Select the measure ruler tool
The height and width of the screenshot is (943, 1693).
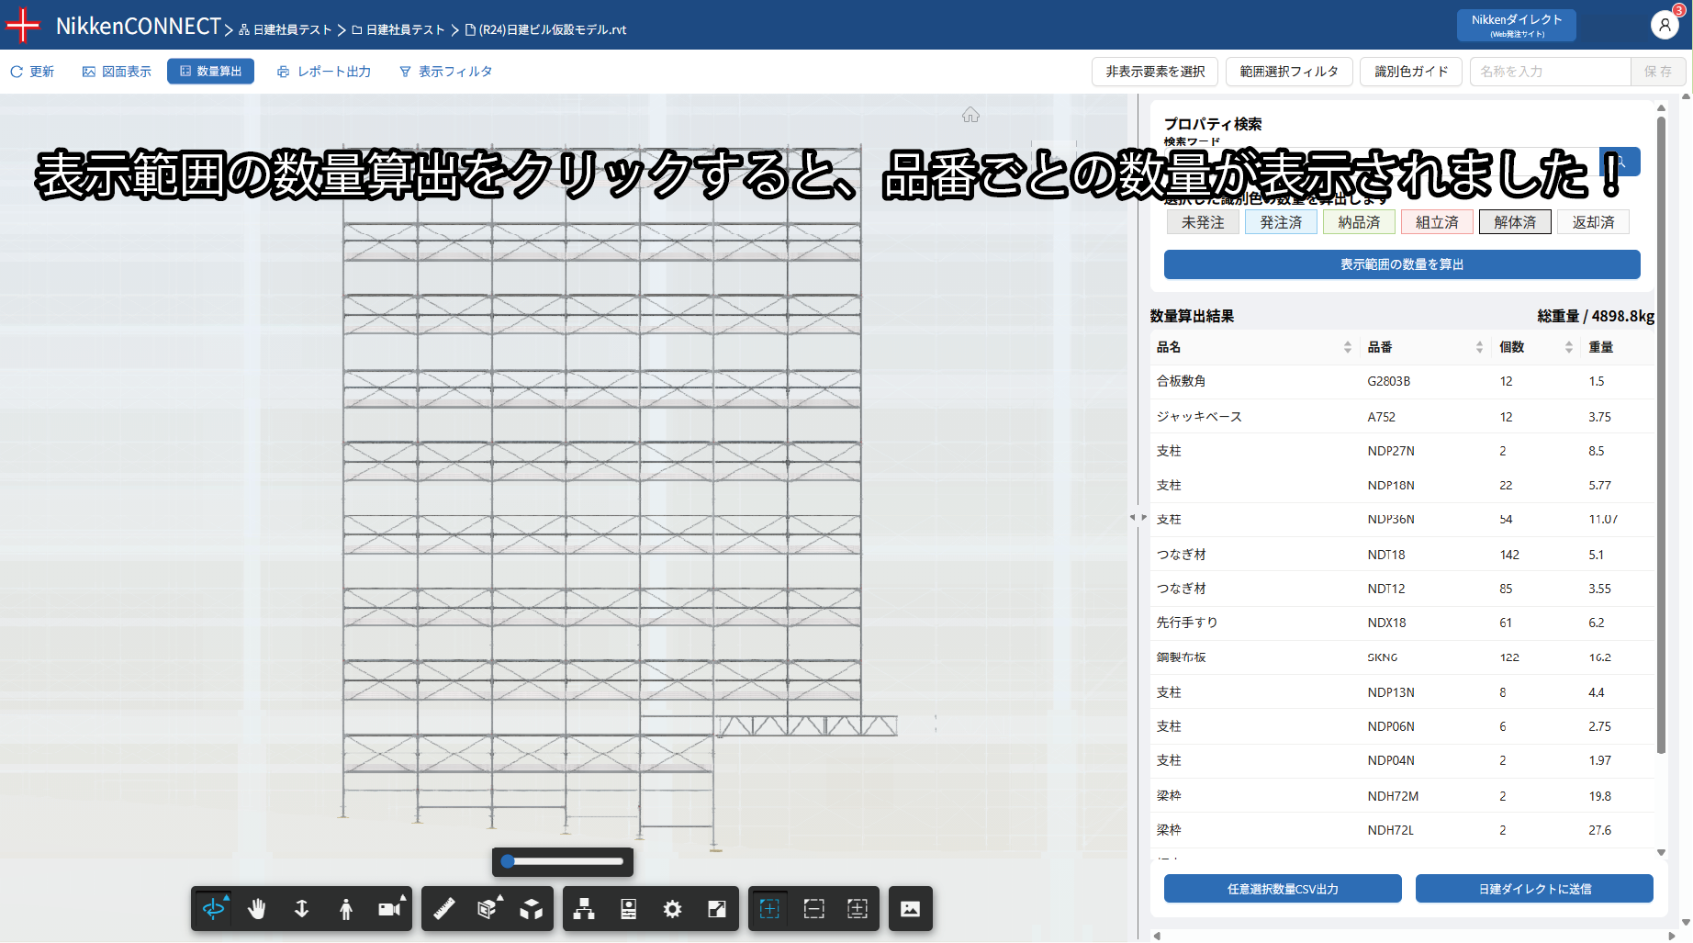point(444,909)
